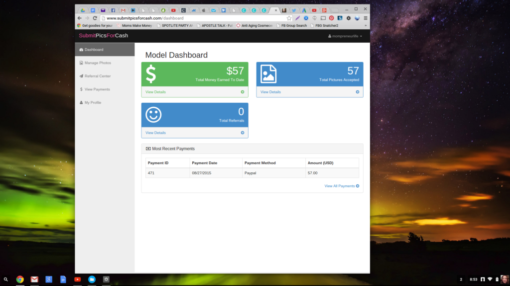Open Settings gear on the shelf
The image size is (510, 286).
[106, 279]
